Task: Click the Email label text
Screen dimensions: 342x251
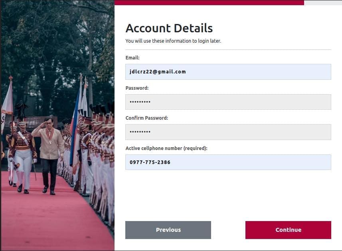Action: [132, 58]
